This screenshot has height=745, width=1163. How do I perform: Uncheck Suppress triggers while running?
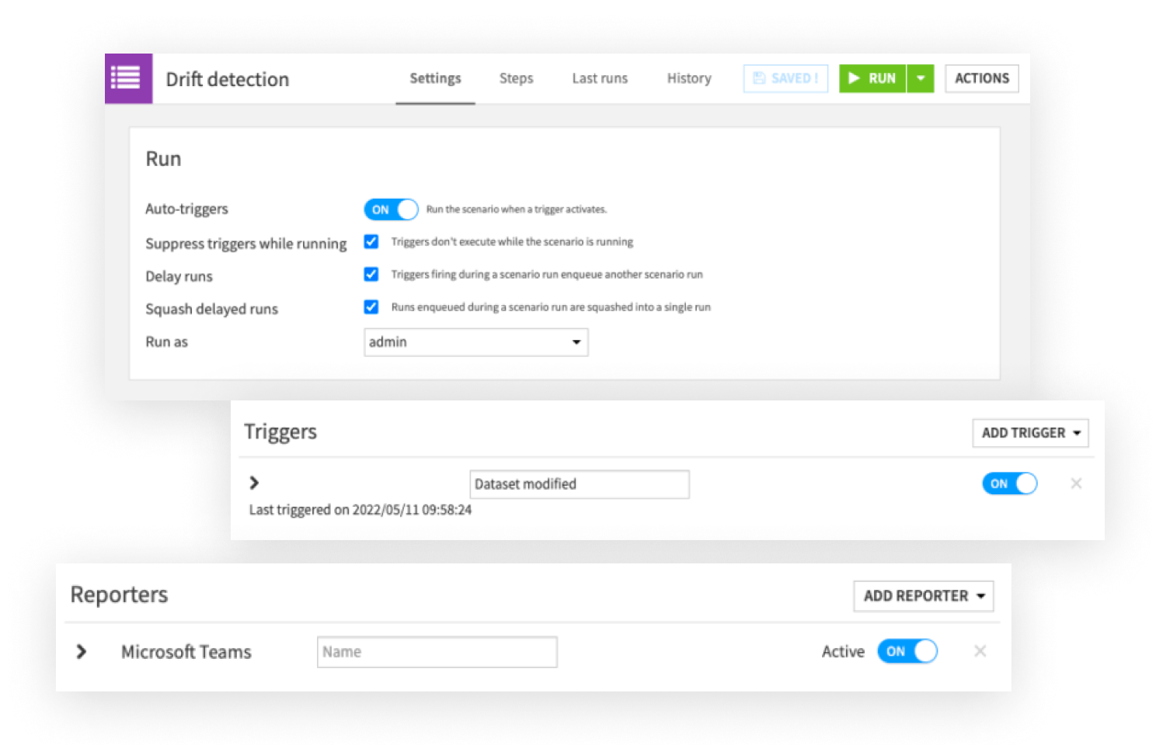(371, 242)
